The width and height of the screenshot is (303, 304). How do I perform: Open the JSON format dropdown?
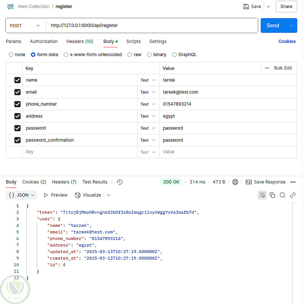click(22, 195)
